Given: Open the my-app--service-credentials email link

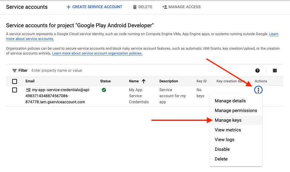Looking at the screenshot, I should click(x=58, y=96).
